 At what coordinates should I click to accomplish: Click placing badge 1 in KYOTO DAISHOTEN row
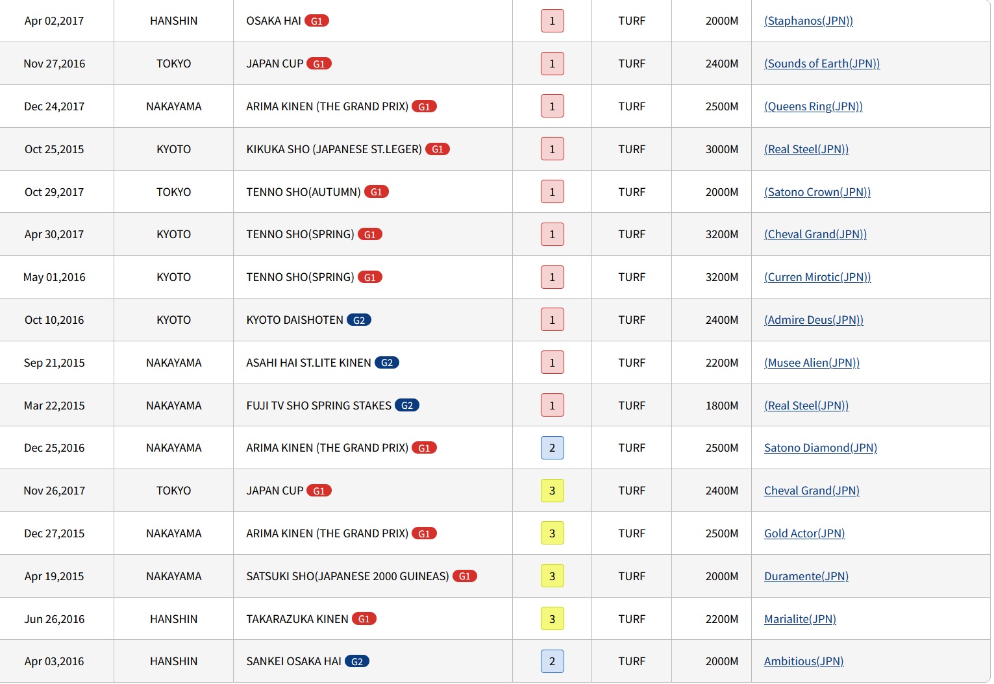pos(553,320)
